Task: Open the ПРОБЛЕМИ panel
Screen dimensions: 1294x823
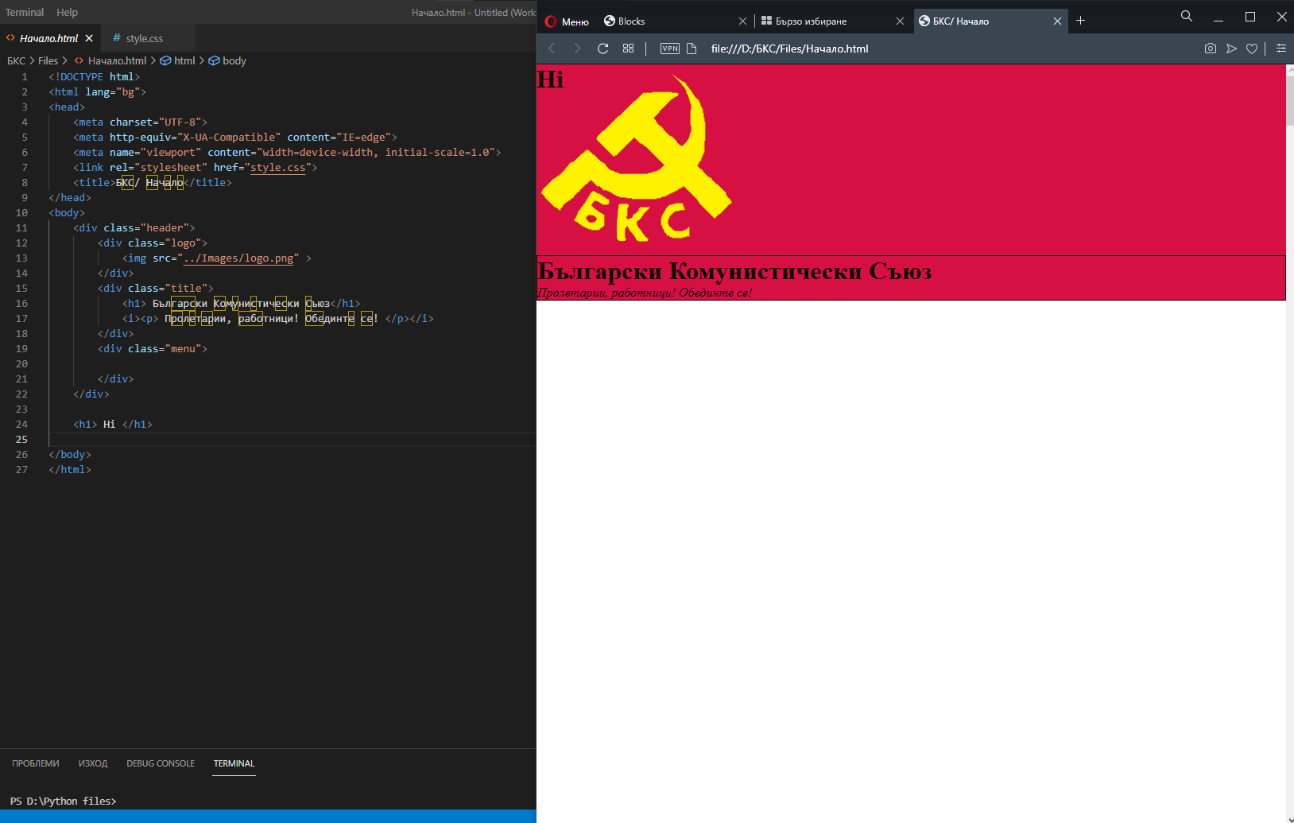Action: [35, 763]
